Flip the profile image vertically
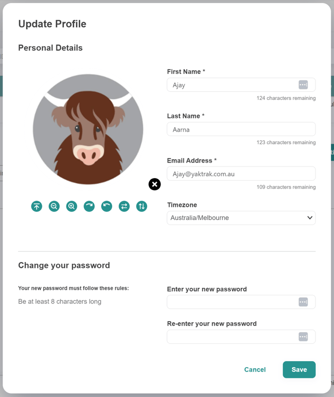The height and width of the screenshot is (397, 334). (142, 206)
